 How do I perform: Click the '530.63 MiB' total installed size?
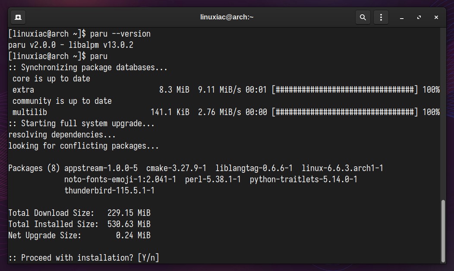click(129, 224)
